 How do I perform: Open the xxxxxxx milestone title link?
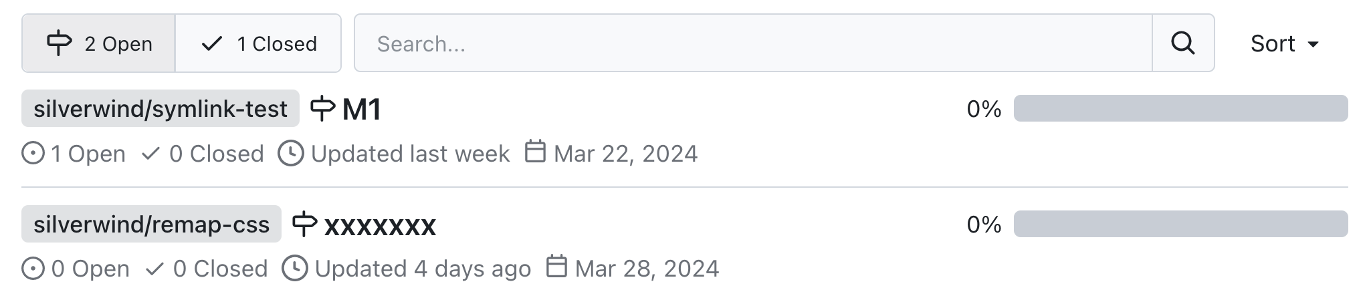click(x=380, y=225)
